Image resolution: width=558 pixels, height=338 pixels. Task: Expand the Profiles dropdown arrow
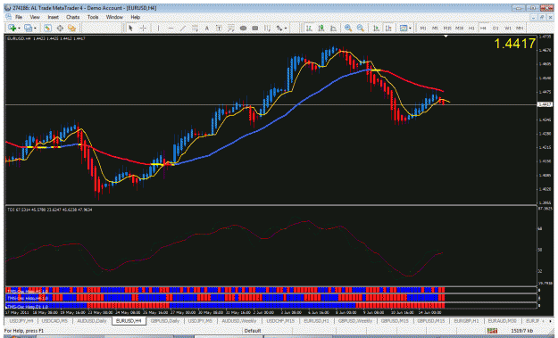coord(35,28)
